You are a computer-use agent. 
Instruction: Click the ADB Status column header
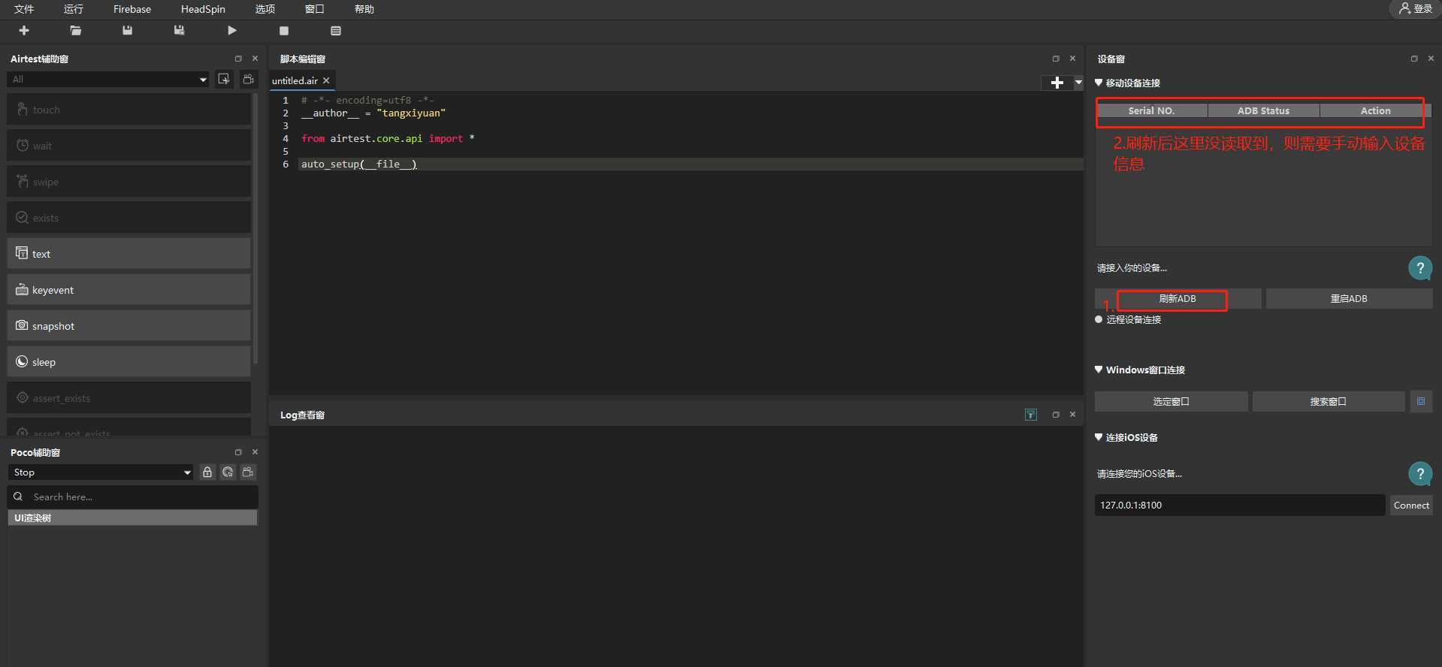1263,110
